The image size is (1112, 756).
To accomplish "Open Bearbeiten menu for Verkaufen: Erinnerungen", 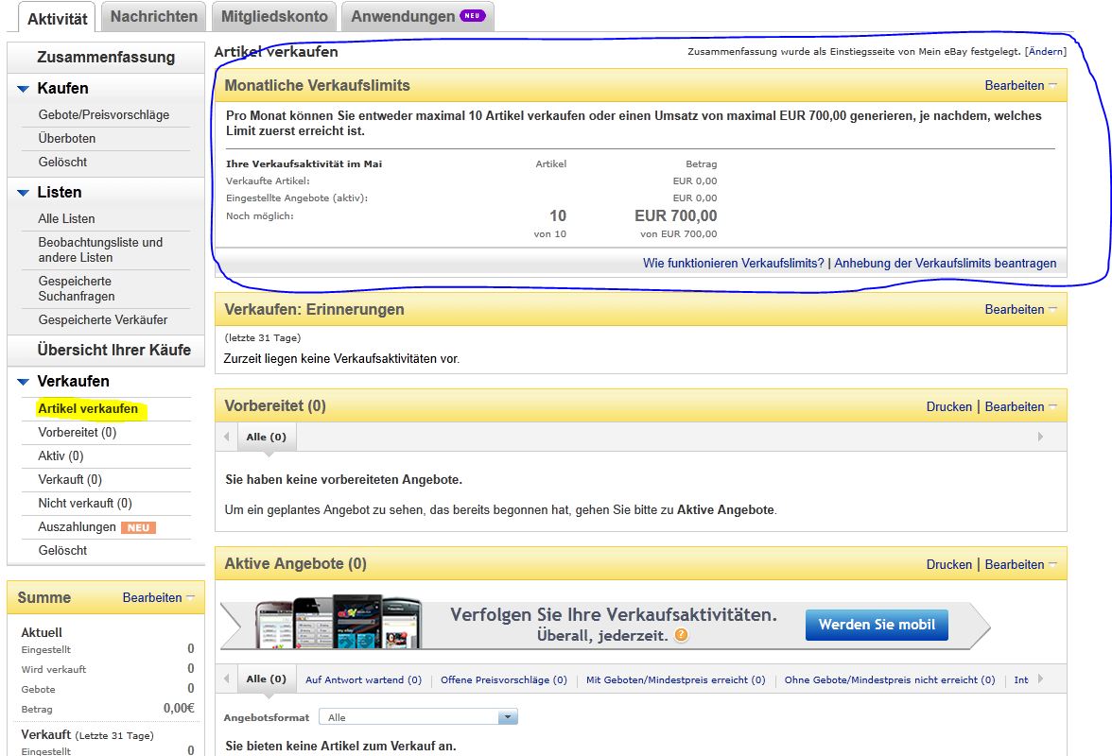I will 1019,309.
